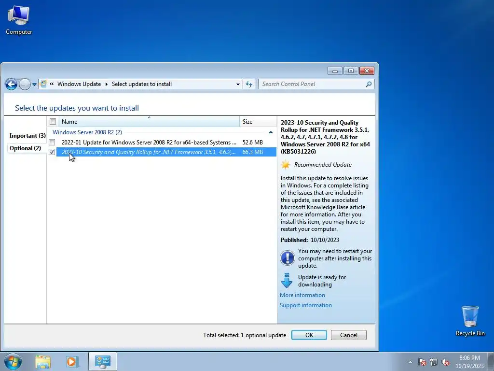The image size is (494, 371).
Task: Click the Windows Server 2008 R2 (2) group label
Action: 87,132
